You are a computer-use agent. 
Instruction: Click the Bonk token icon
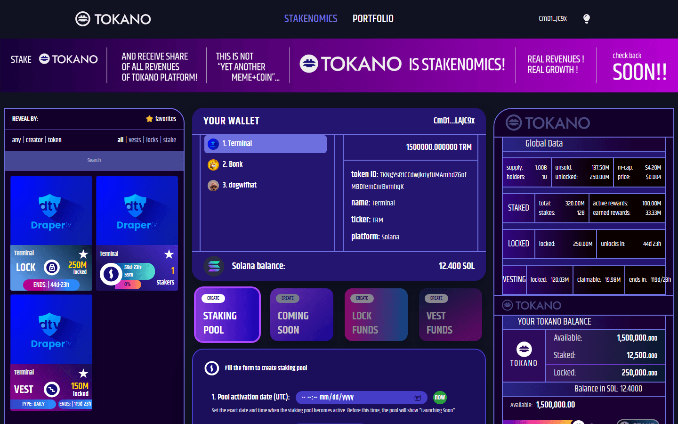tap(213, 164)
